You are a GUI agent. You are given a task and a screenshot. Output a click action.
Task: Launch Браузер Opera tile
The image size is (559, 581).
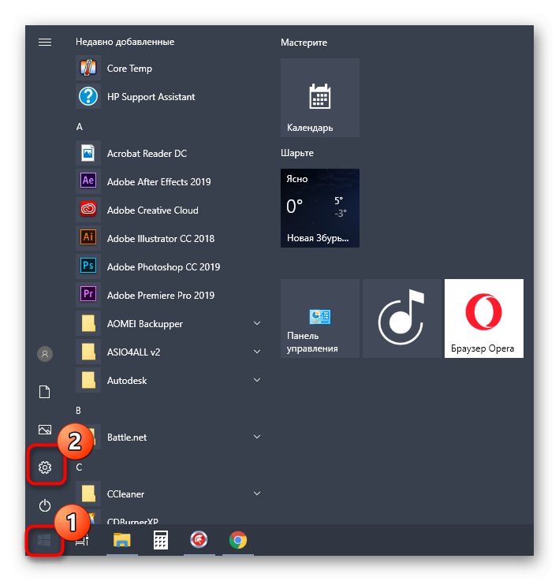click(x=484, y=318)
